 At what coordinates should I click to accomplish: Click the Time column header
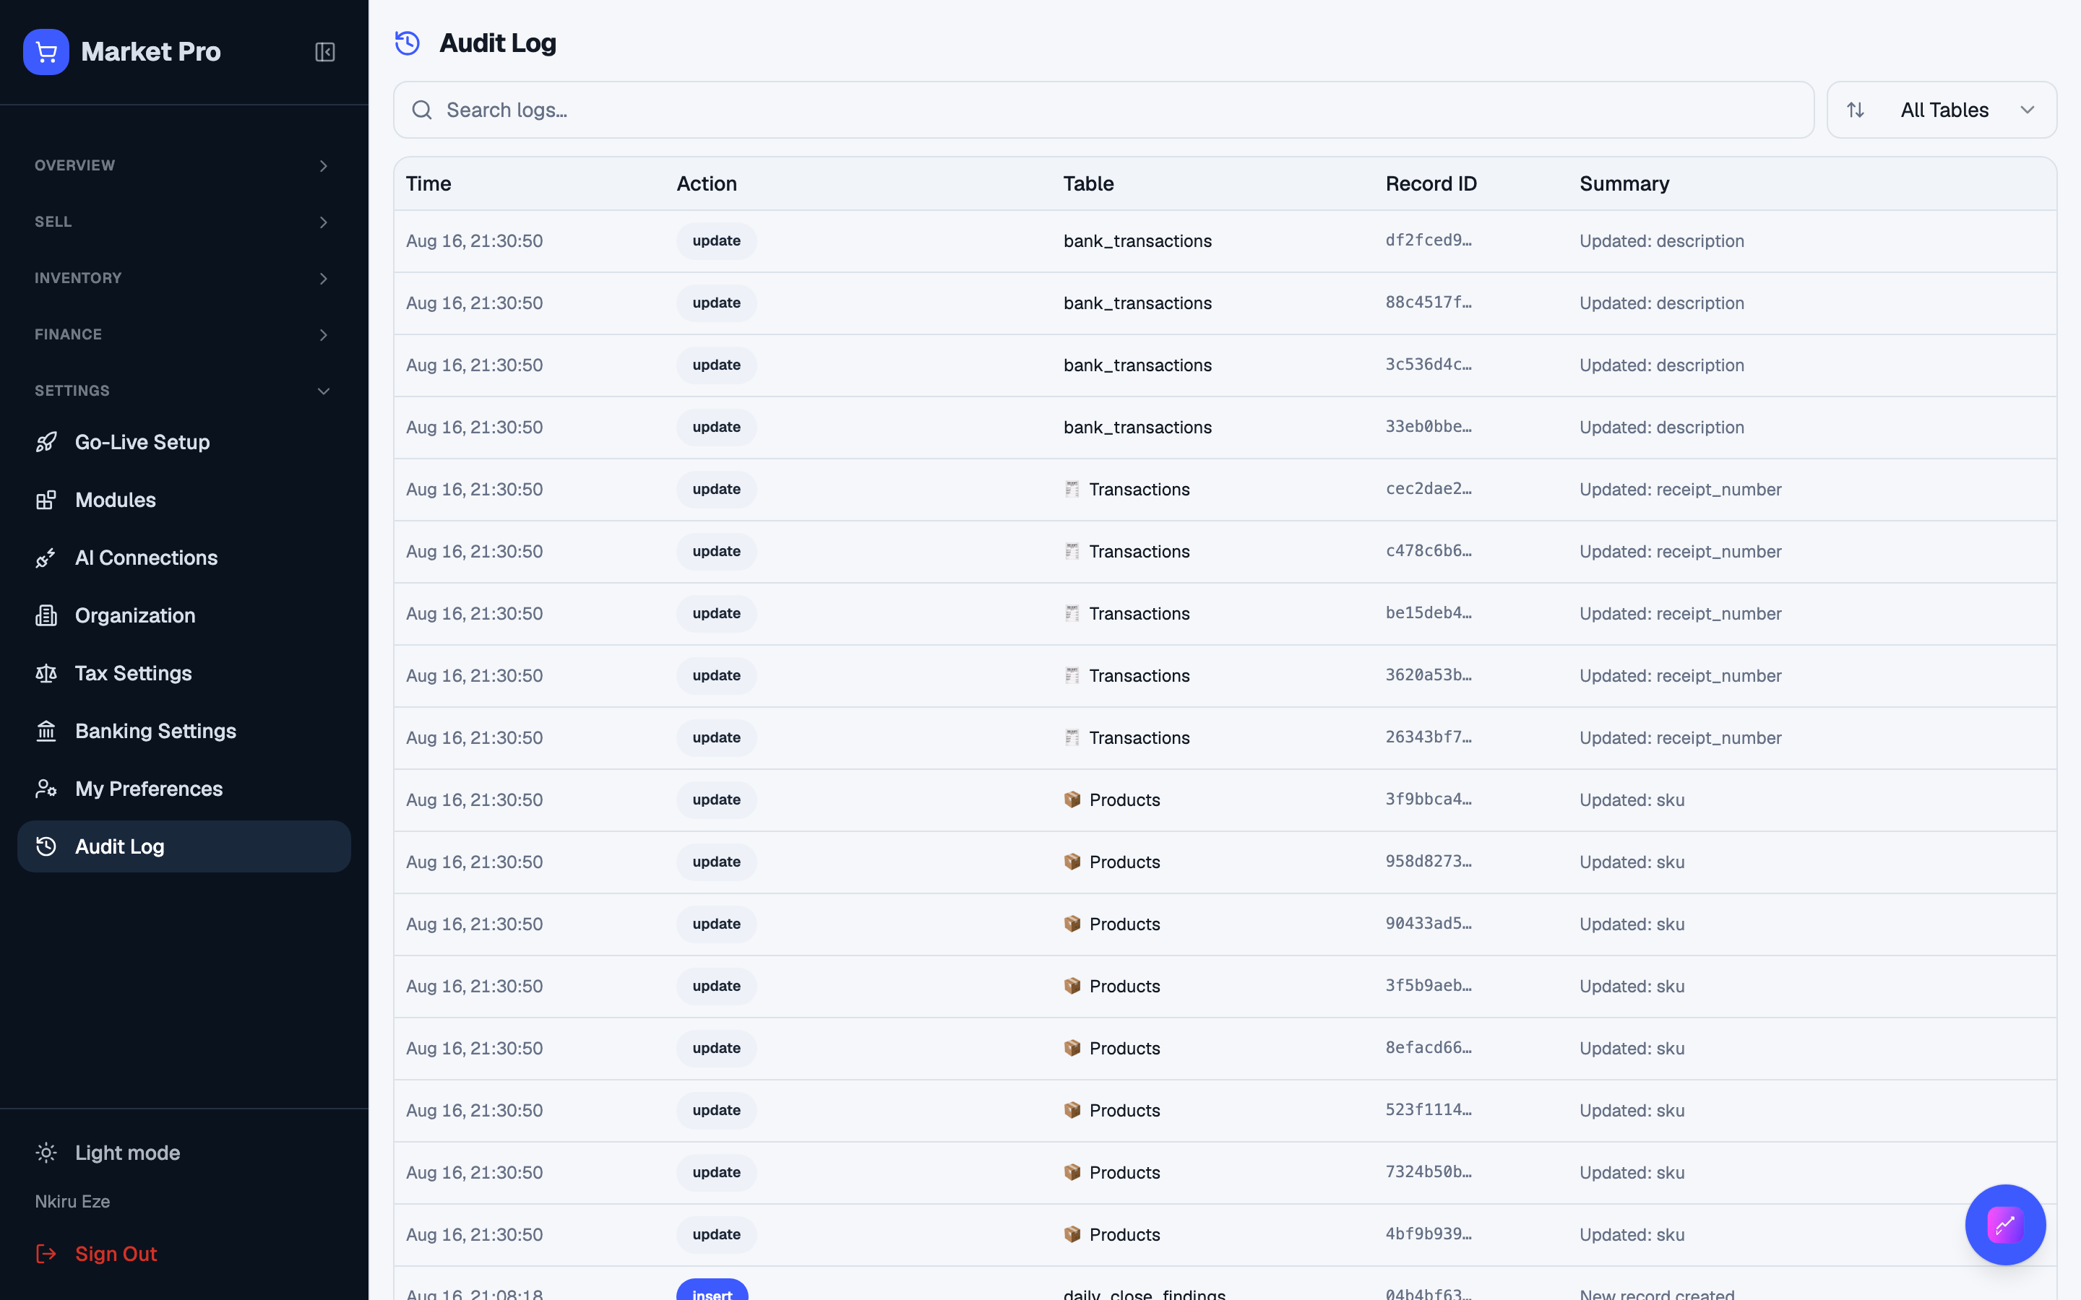click(x=428, y=183)
